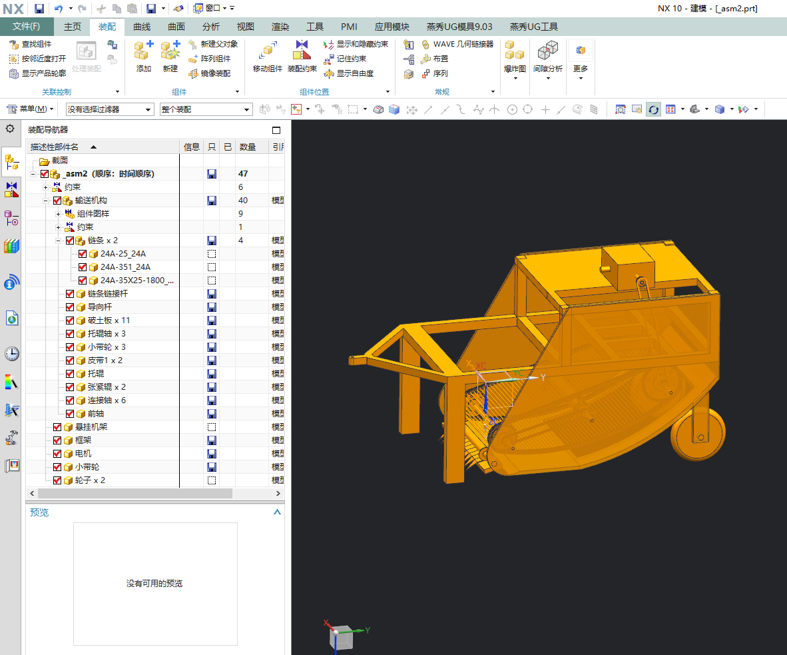The height and width of the screenshot is (655, 787).
Task: Uncheck the 导向杆 component checkbox
Action: pos(70,307)
